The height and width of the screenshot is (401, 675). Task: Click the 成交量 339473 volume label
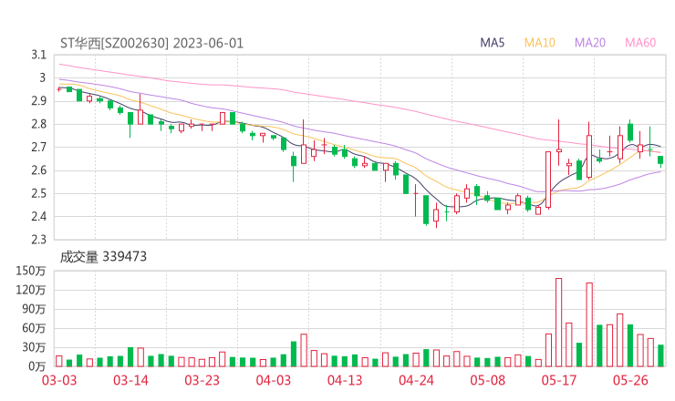103,257
